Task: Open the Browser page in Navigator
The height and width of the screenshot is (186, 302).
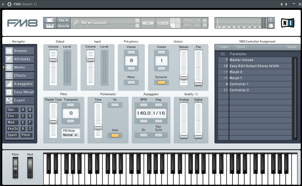Action: [x=20, y=51]
